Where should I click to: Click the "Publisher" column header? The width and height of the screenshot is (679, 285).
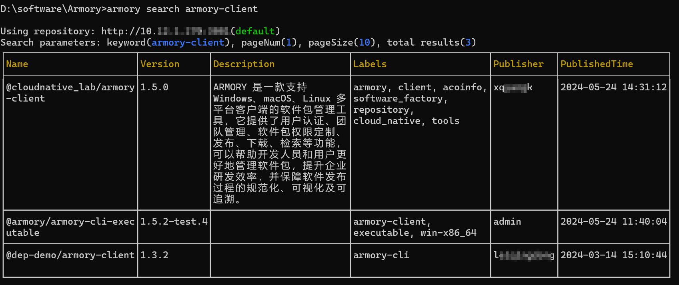click(x=518, y=64)
